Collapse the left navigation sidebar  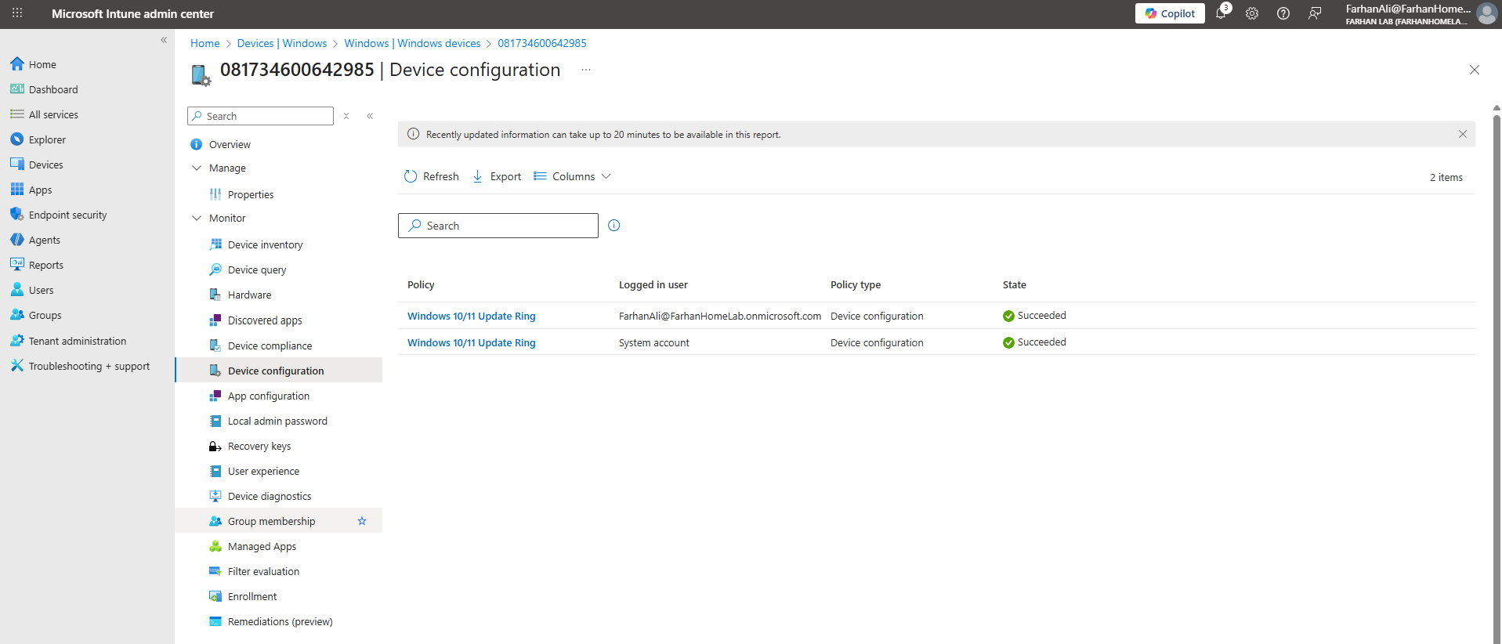click(x=164, y=40)
